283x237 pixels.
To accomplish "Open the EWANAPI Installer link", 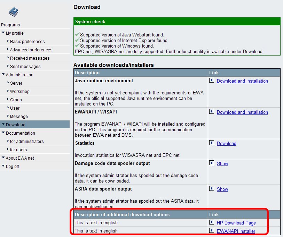I will pos(236,231).
